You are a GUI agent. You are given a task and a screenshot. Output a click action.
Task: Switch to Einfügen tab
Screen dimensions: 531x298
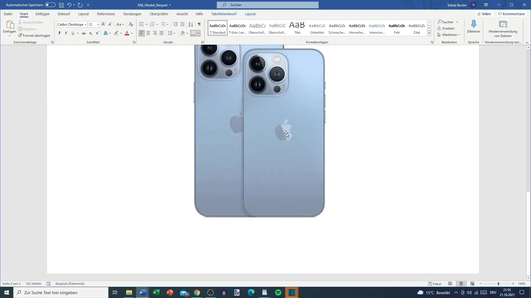click(x=43, y=14)
